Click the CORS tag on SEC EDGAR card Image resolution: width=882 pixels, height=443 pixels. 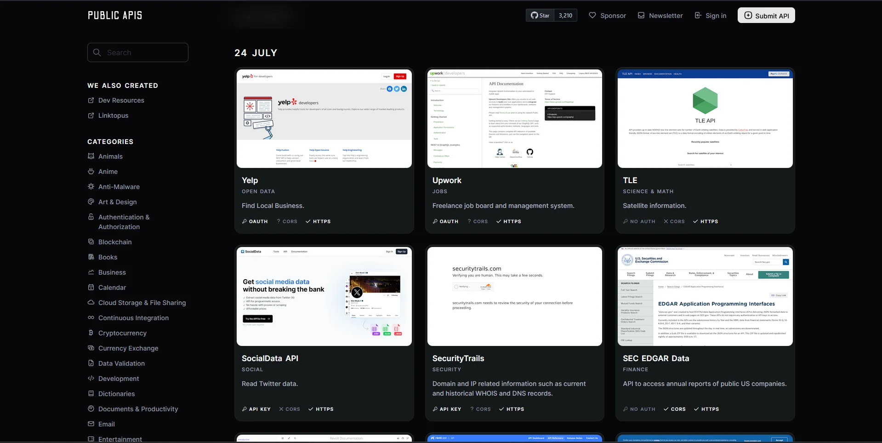tap(674, 409)
